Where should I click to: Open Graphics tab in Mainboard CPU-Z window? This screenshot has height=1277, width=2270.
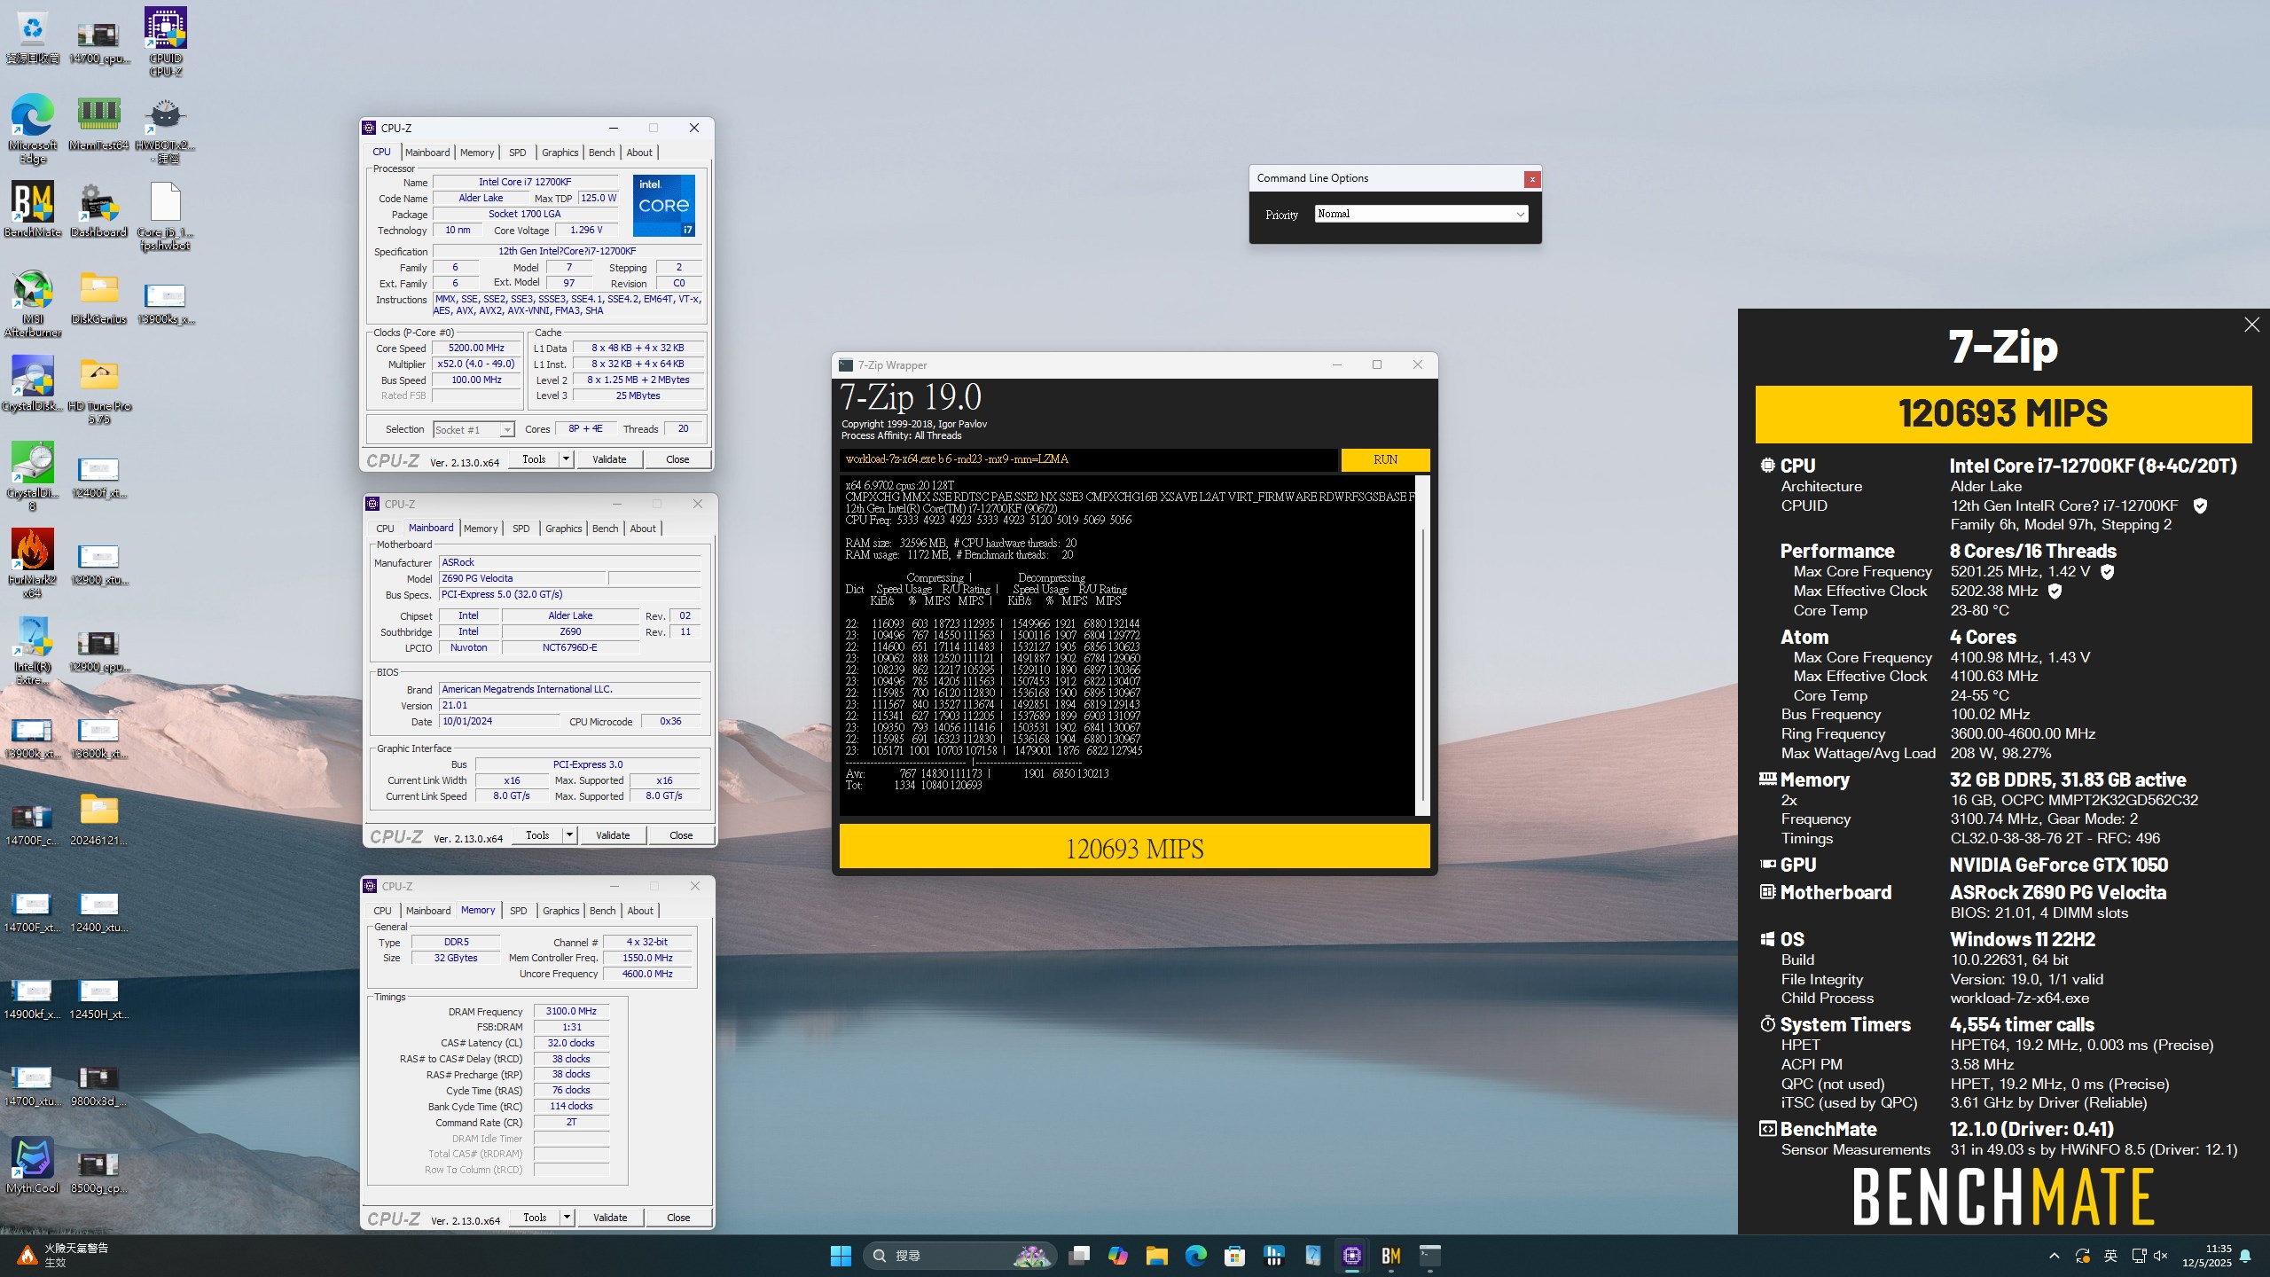click(x=564, y=529)
